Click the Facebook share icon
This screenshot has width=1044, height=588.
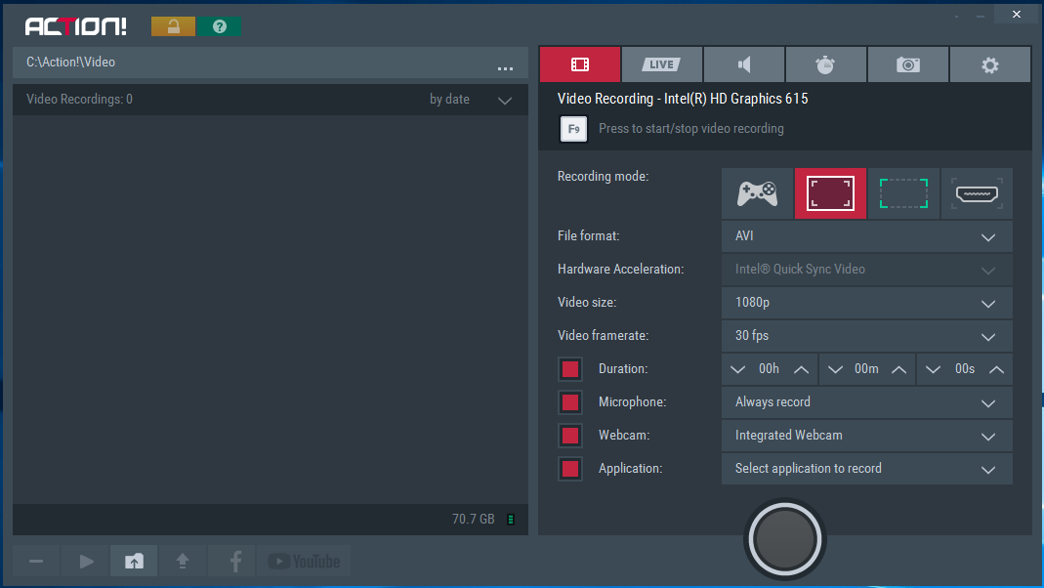pos(235,561)
